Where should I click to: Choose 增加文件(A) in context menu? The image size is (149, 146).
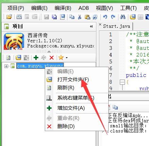(x=71, y=108)
